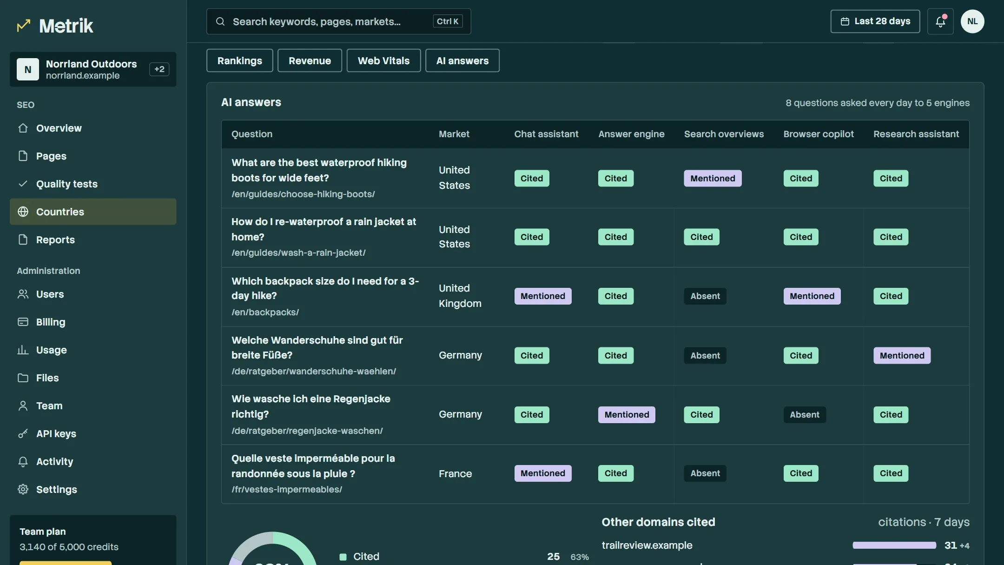Click the search magnifier icon
Image resolution: width=1004 pixels, height=565 pixels.
coord(220,21)
